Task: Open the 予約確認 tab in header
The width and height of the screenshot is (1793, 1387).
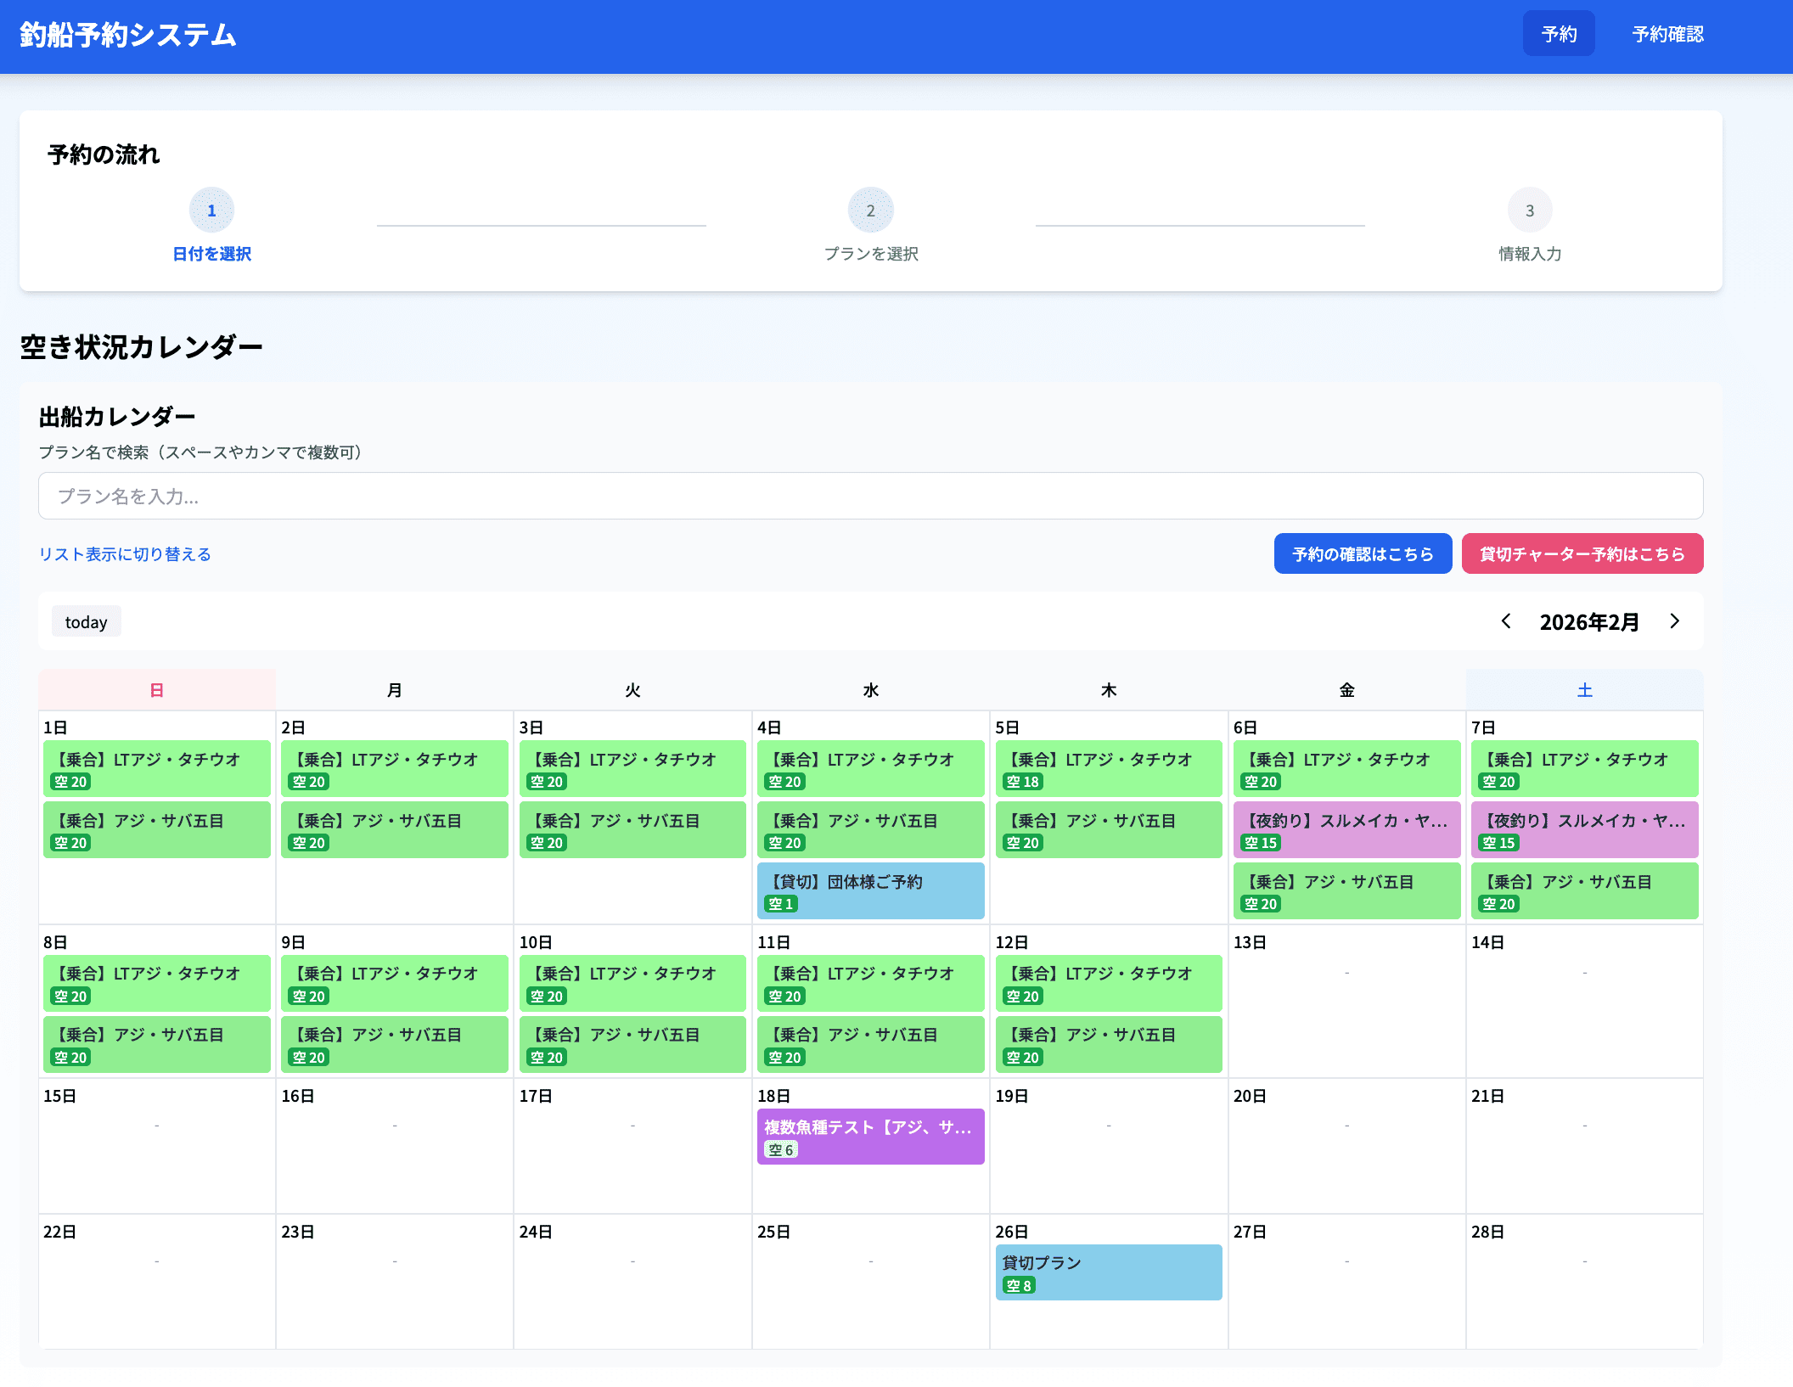Action: pyautogui.click(x=1667, y=34)
